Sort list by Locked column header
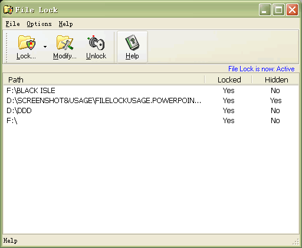Screen dimensions: 302x248 pos(228,80)
